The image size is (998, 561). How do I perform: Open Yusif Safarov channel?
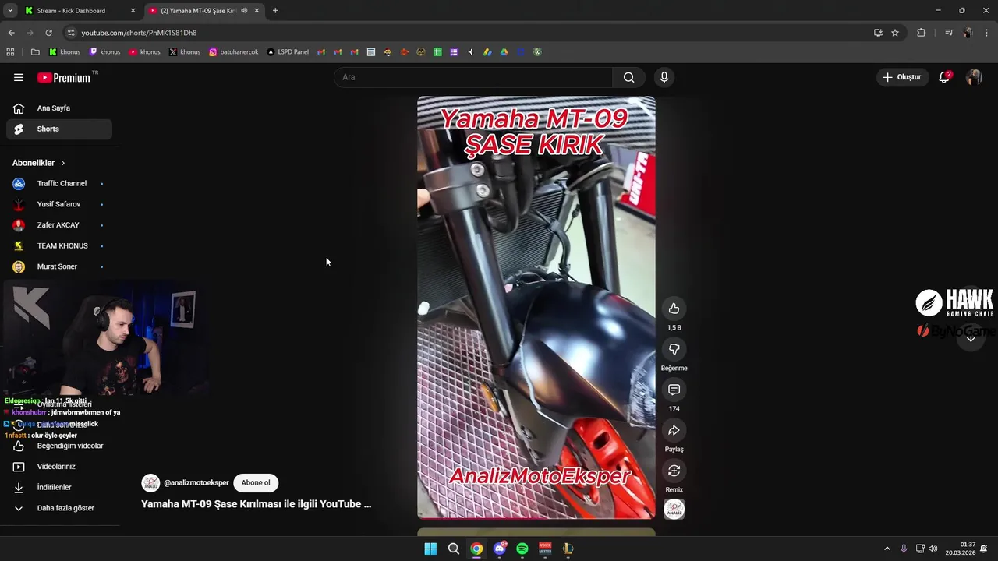(59, 204)
